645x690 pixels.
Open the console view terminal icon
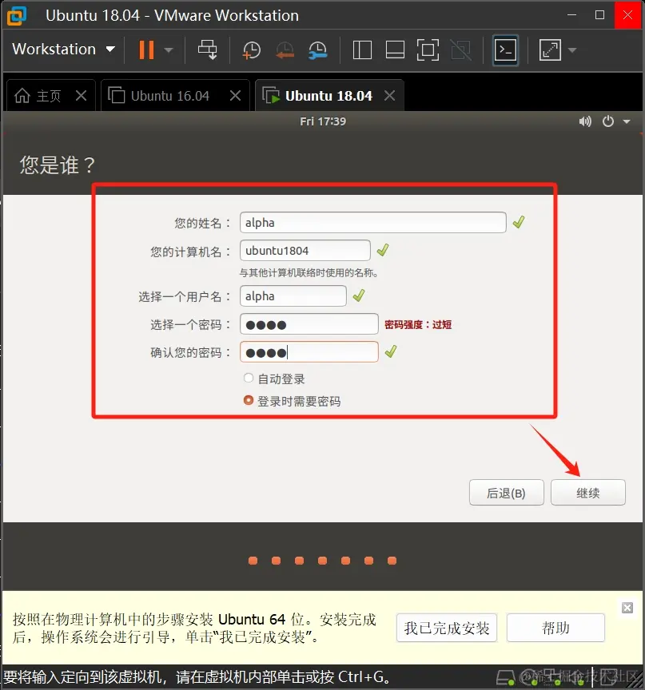(x=505, y=50)
